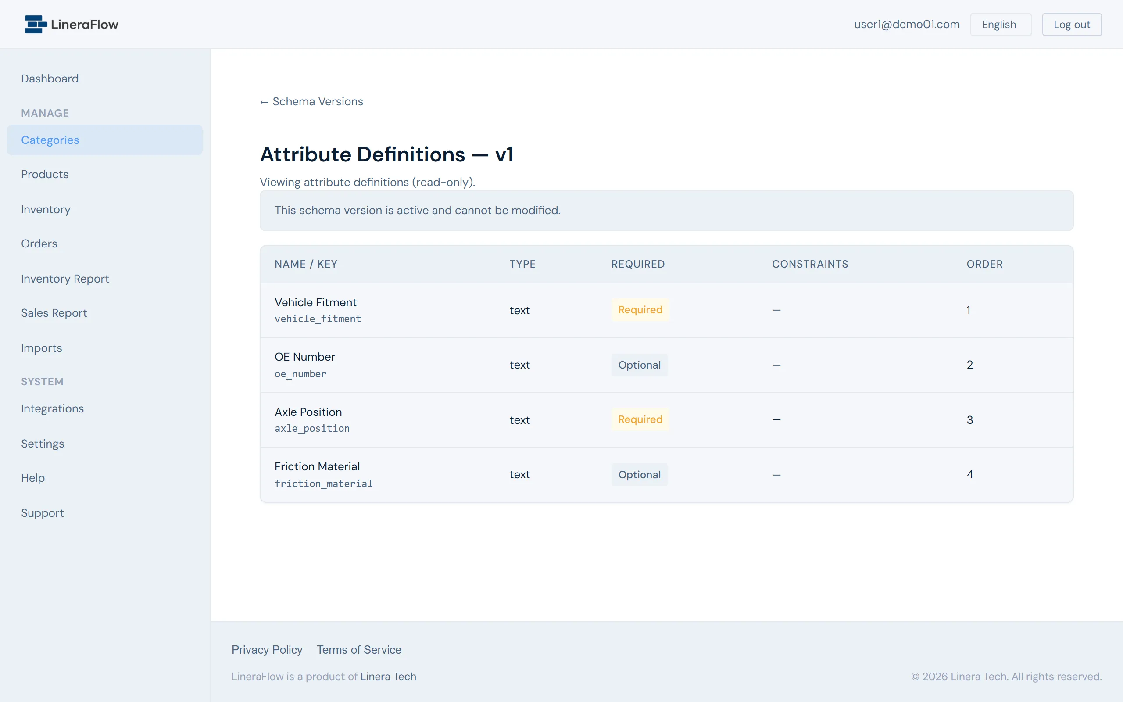Open Settings from the sidebar
Screen dimensions: 1123x702
coord(43,444)
